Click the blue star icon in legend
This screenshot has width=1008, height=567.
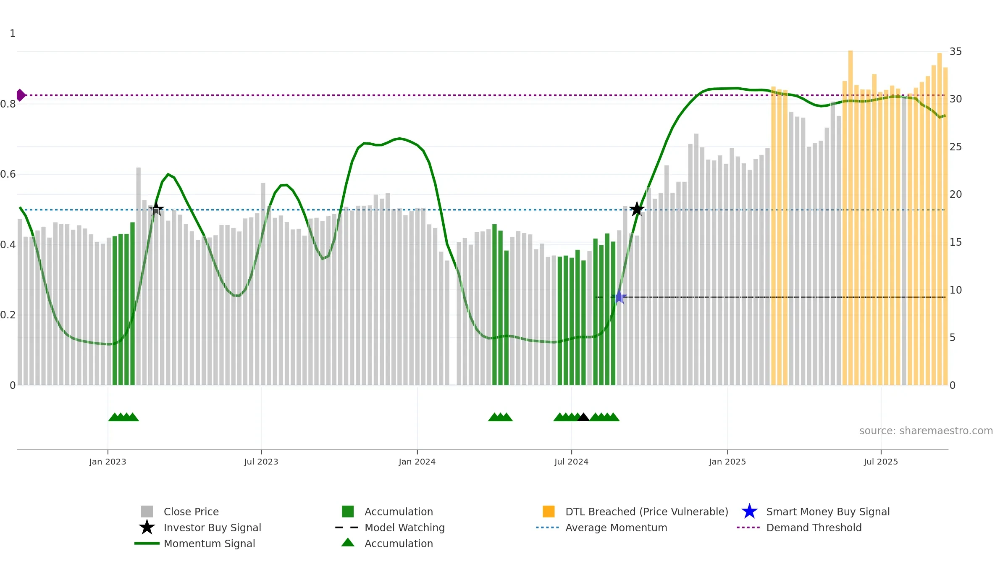tap(749, 512)
